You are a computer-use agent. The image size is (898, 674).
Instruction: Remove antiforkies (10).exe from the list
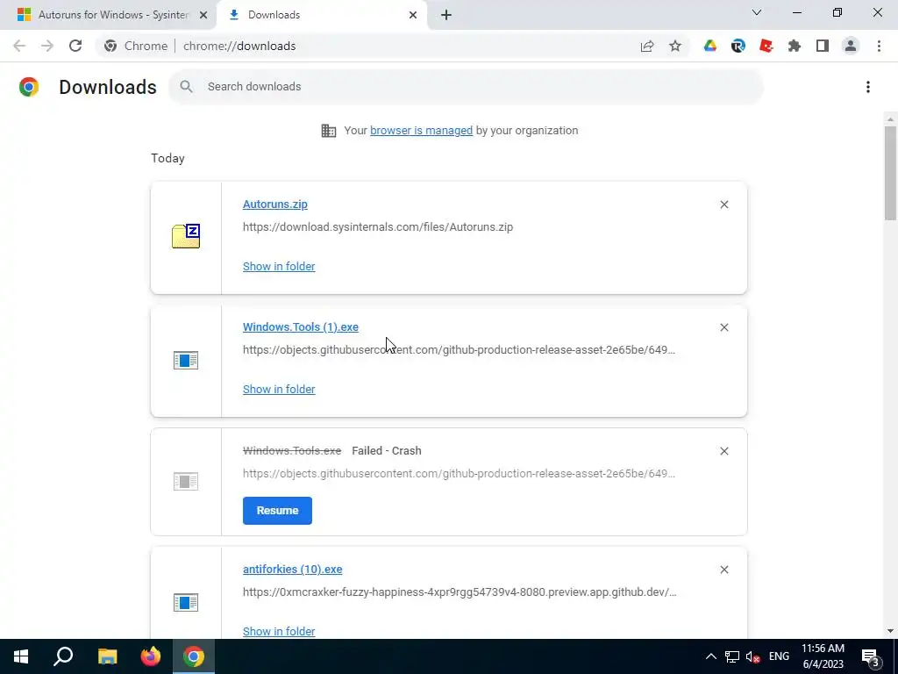coord(724,570)
